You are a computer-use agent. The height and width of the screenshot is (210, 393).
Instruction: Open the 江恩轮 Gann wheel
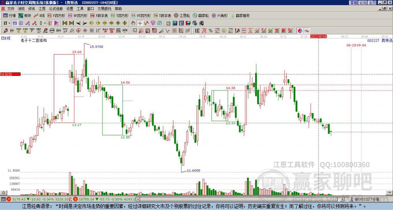click(182, 15)
